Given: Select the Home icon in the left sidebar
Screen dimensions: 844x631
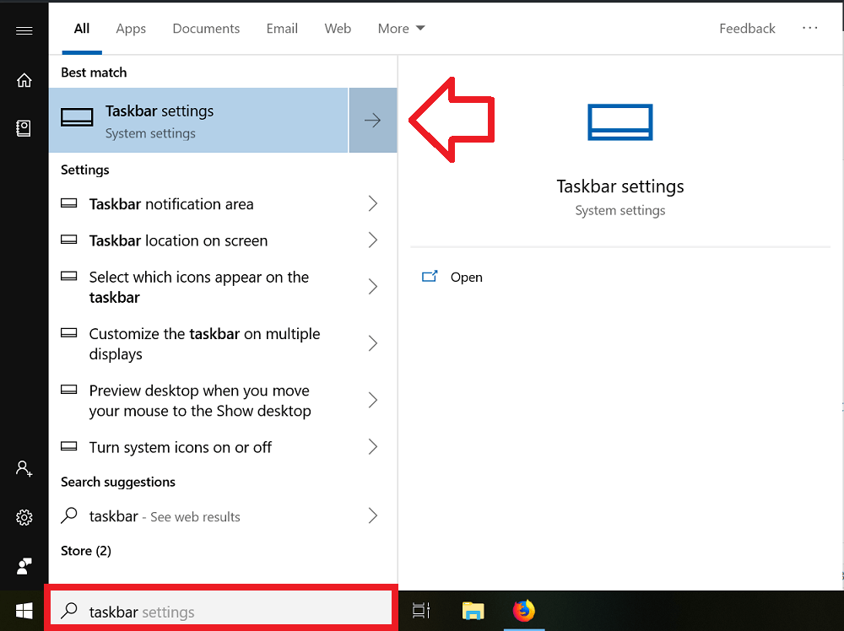Looking at the screenshot, I should pos(24,80).
